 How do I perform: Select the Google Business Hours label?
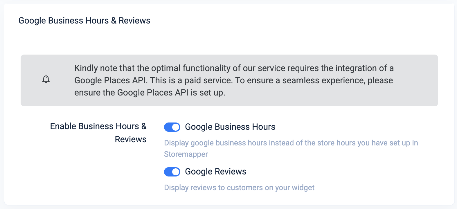[x=230, y=127]
